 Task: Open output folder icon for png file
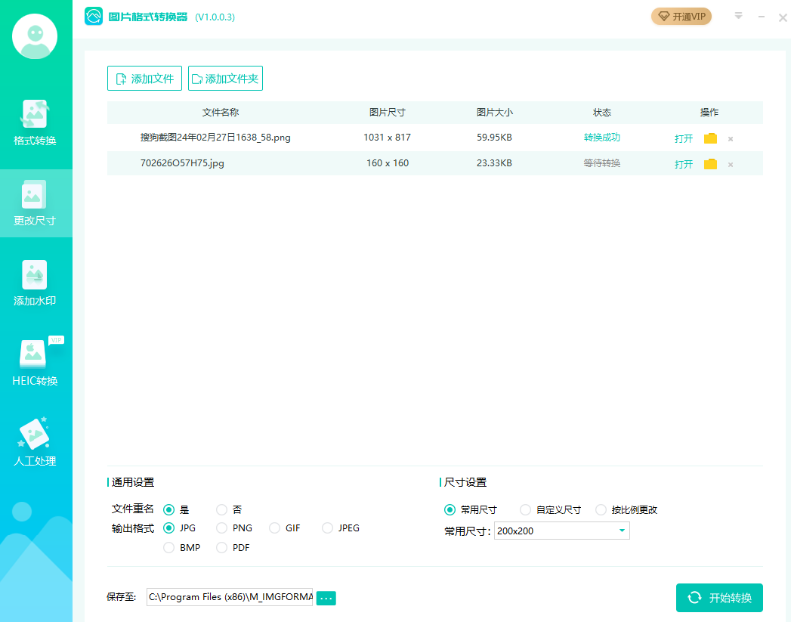[x=710, y=138]
